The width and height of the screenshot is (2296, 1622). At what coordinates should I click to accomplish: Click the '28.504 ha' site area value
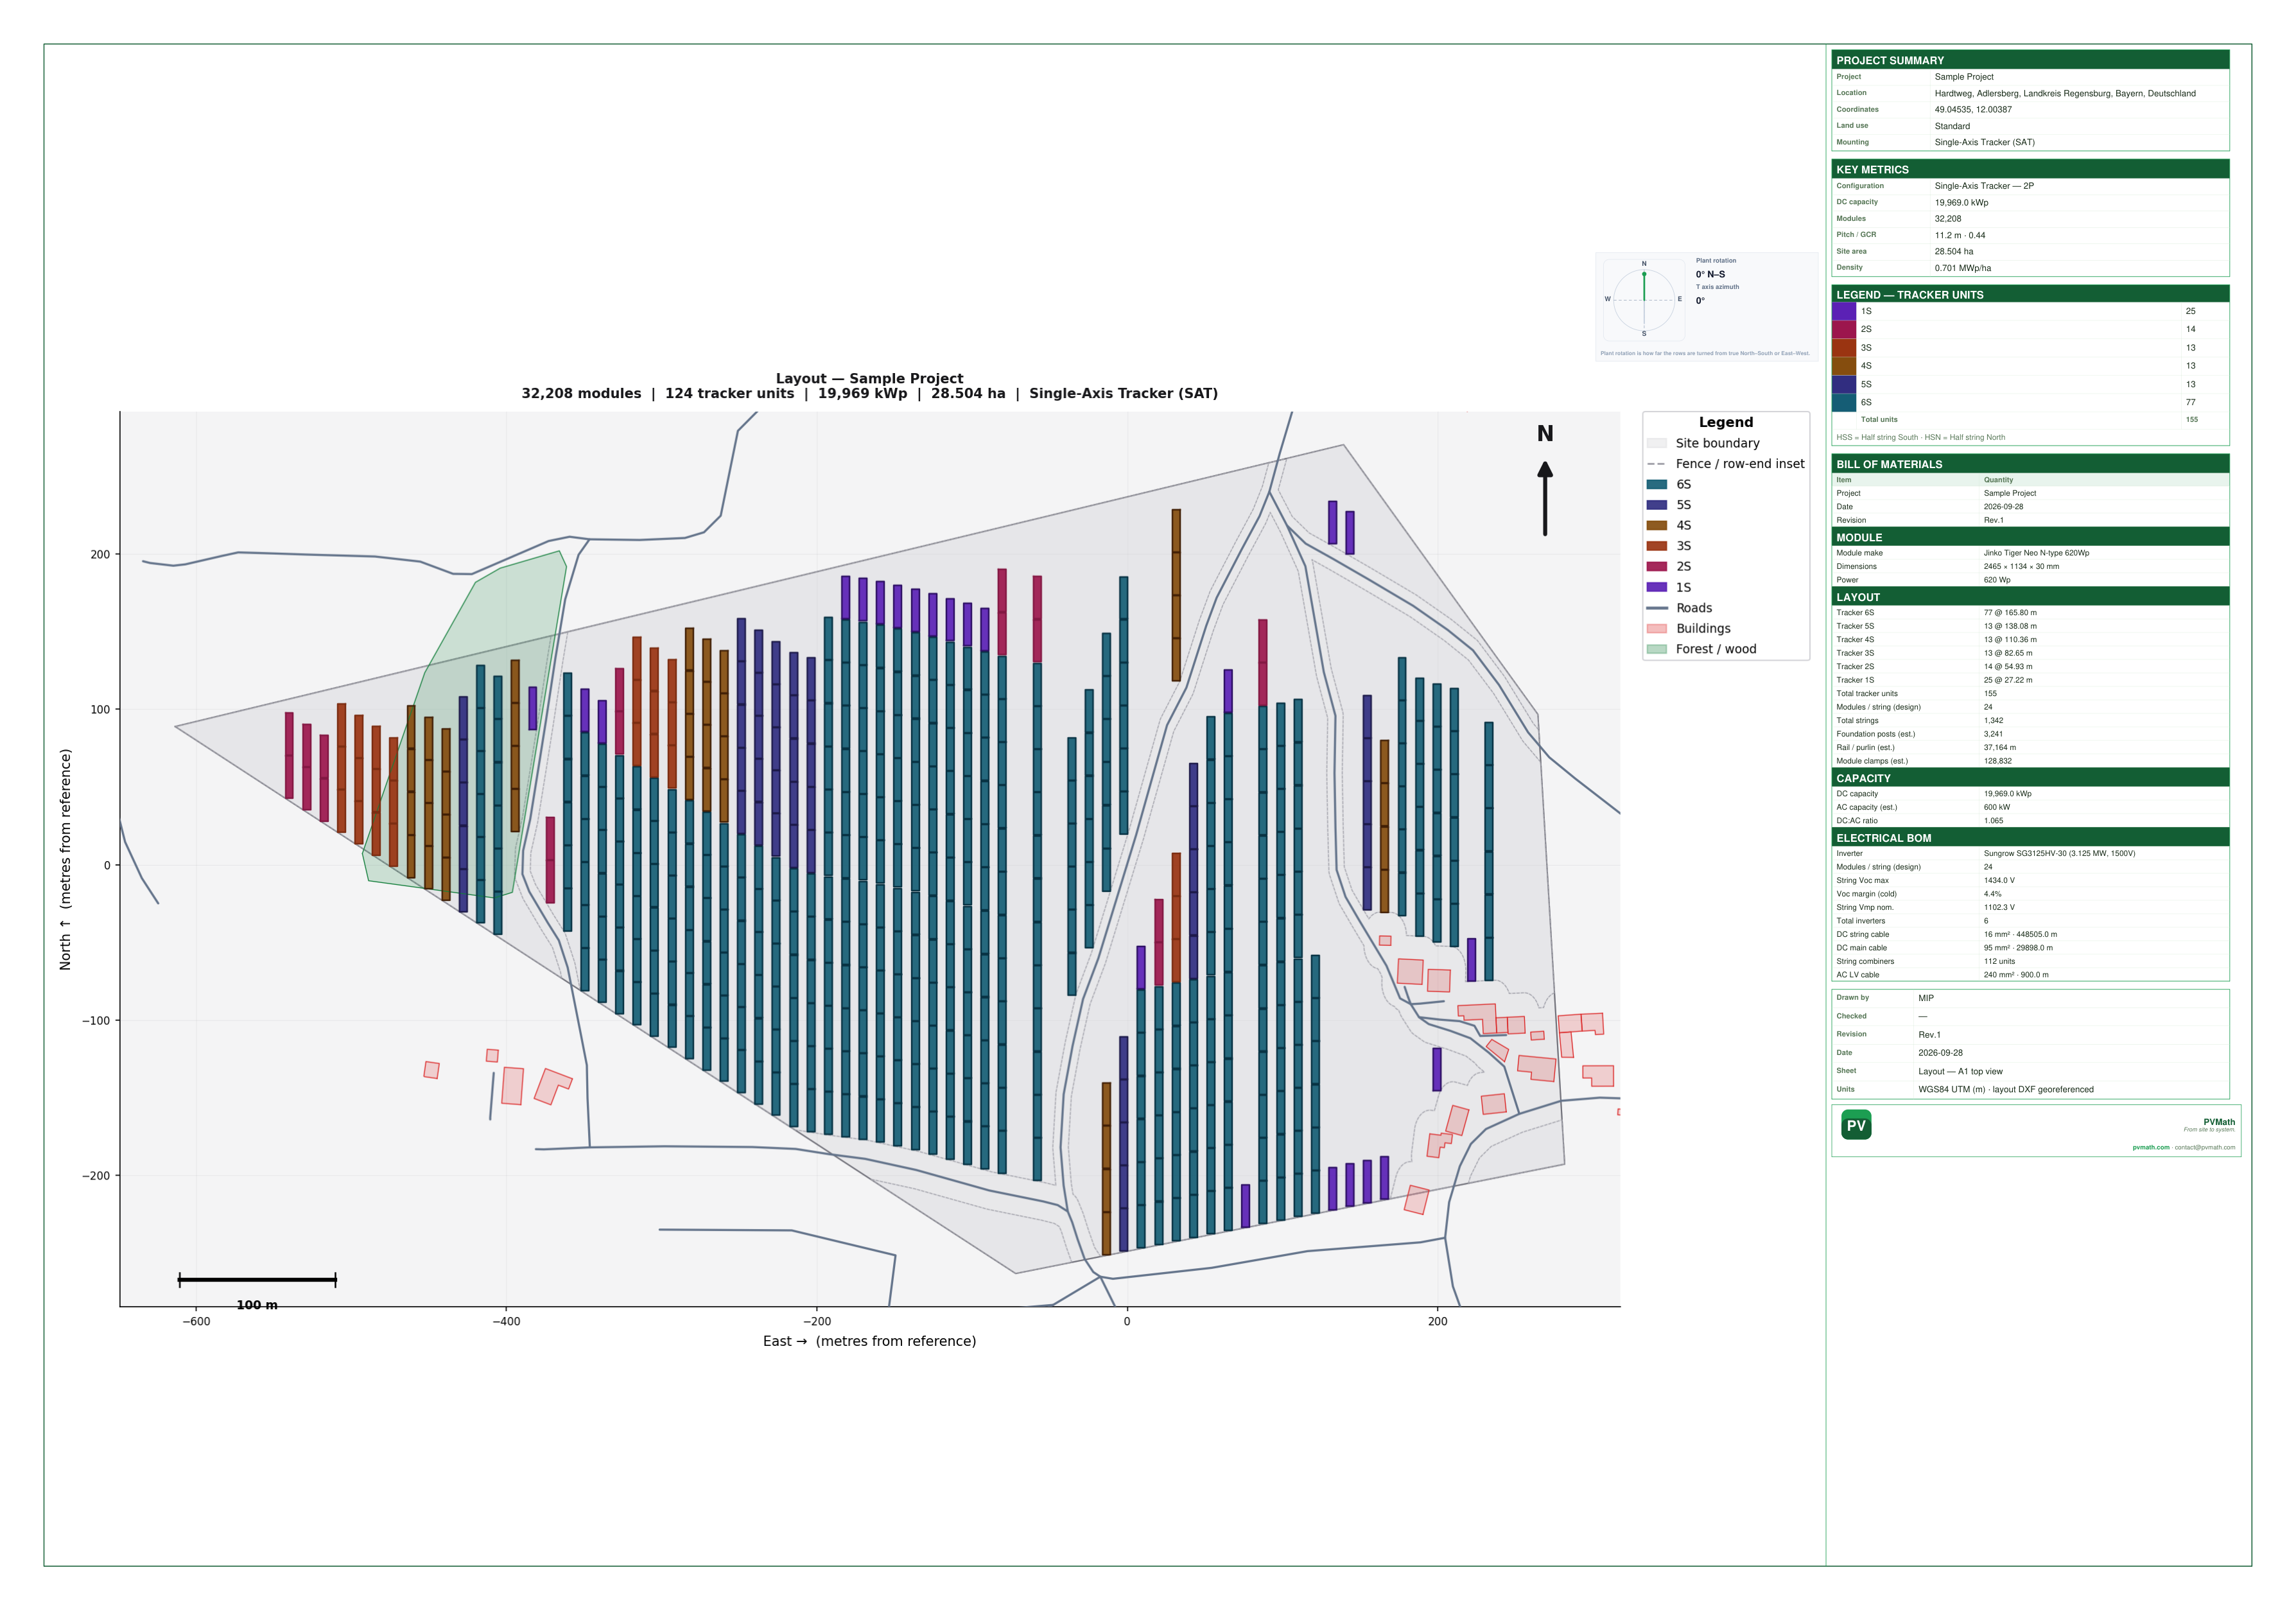tap(1954, 251)
